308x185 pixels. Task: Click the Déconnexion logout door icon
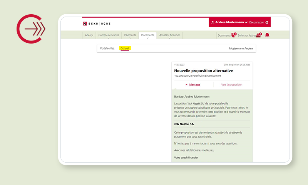coord(267,22)
